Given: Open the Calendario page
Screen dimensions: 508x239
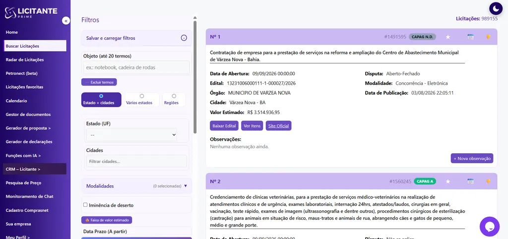Looking at the screenshot, I should pos(16,101).
